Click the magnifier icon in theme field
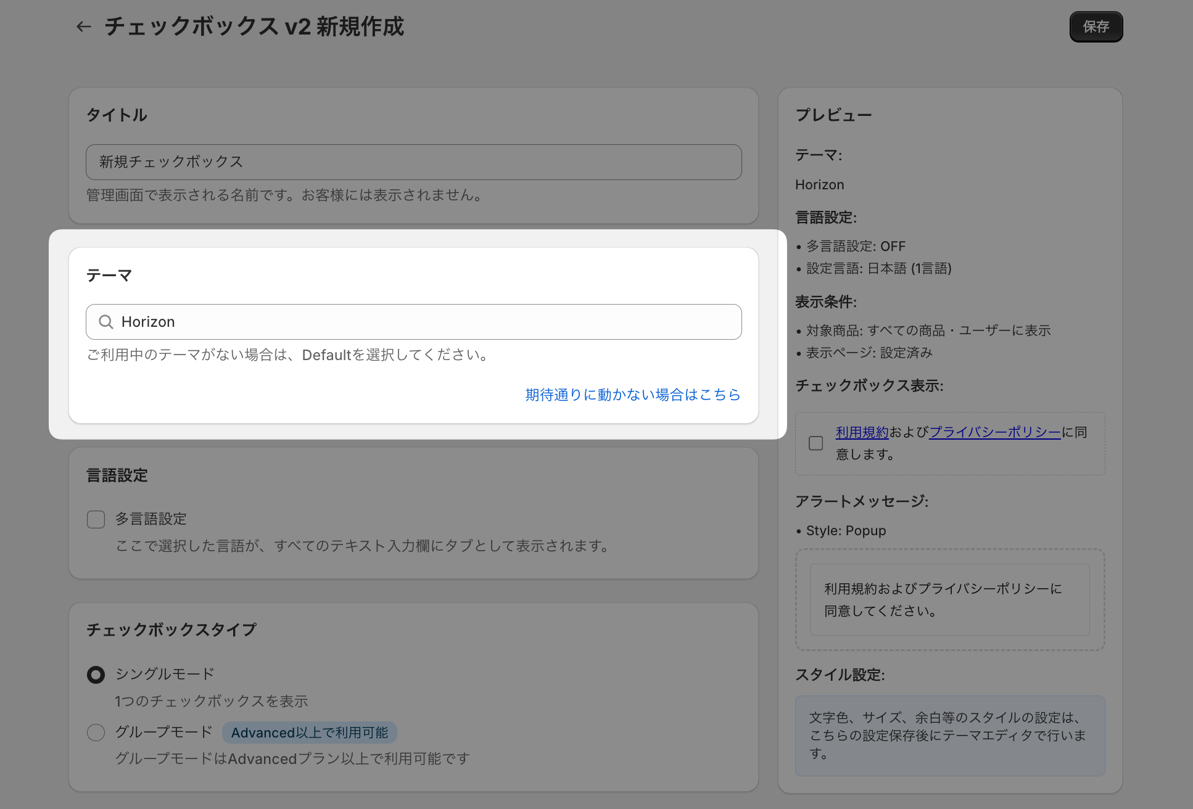Screen dimensions: 1193x809 (106, 322)
